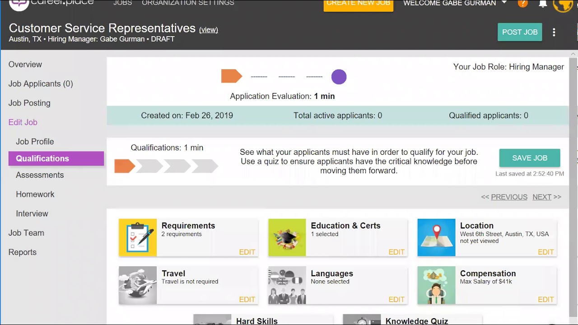Open ORGANIZATION SETTINGS menu

click(188, 3)
